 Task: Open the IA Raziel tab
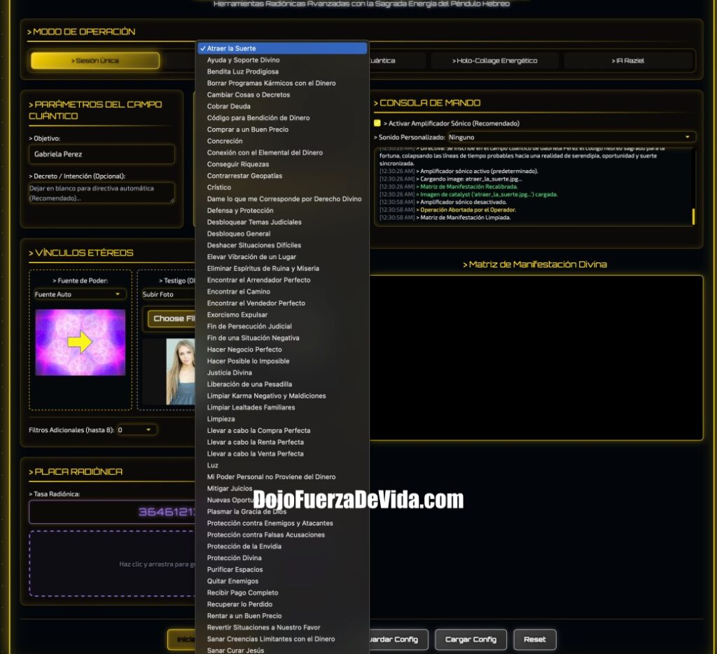(628, 60)
